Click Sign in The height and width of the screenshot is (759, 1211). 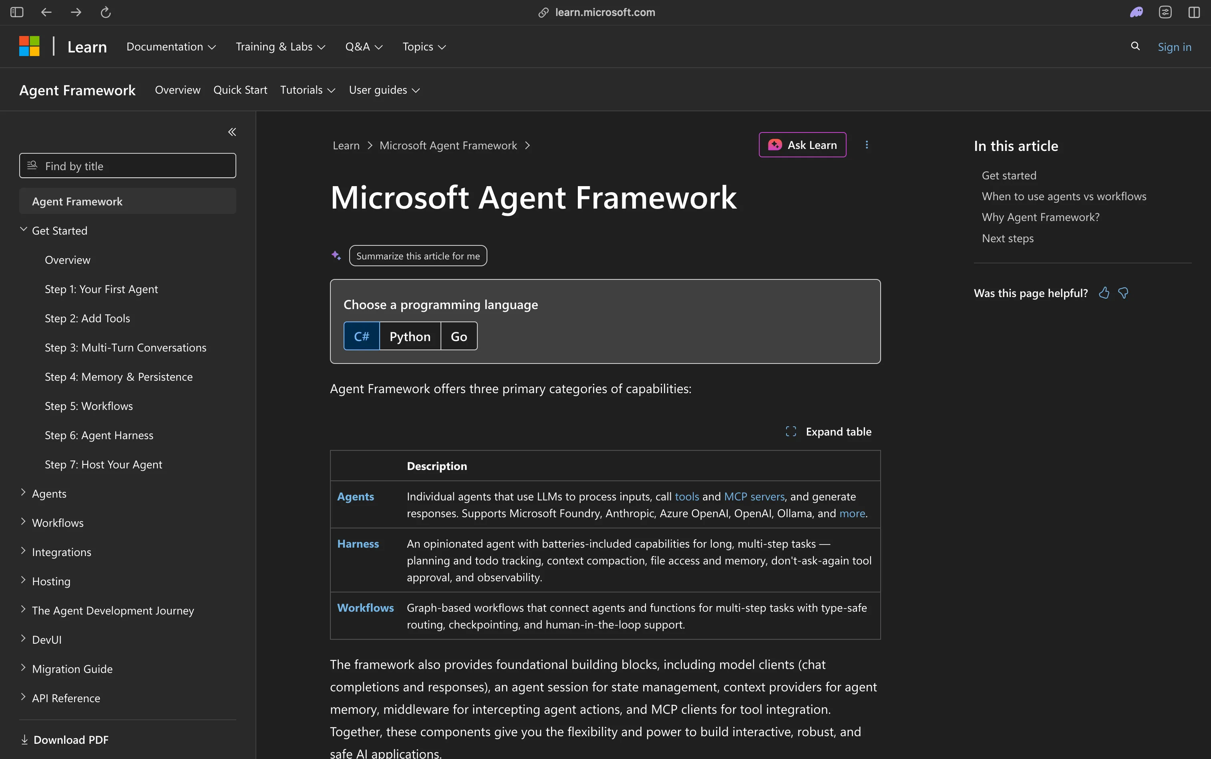[x=1174, y=47]
